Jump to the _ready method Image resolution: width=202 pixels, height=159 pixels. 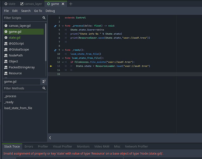click(25, 102)
